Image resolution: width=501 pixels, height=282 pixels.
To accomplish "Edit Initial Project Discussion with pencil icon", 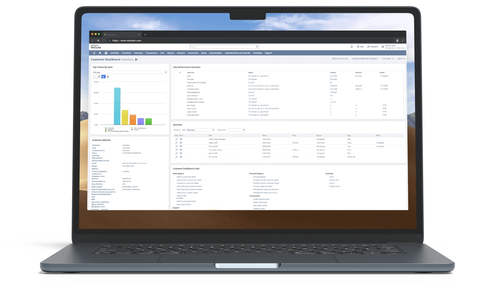I will point(176,139).
